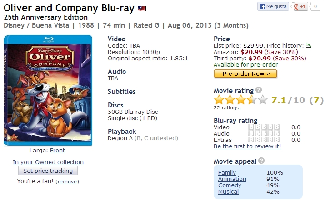Open the price history chart icon
The image size is (335, 200).
[309, 45]
